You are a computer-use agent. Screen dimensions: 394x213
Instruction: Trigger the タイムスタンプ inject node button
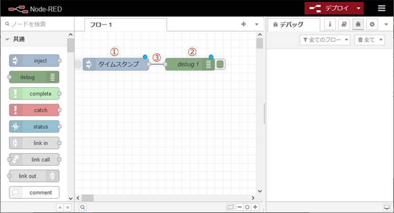78,64
